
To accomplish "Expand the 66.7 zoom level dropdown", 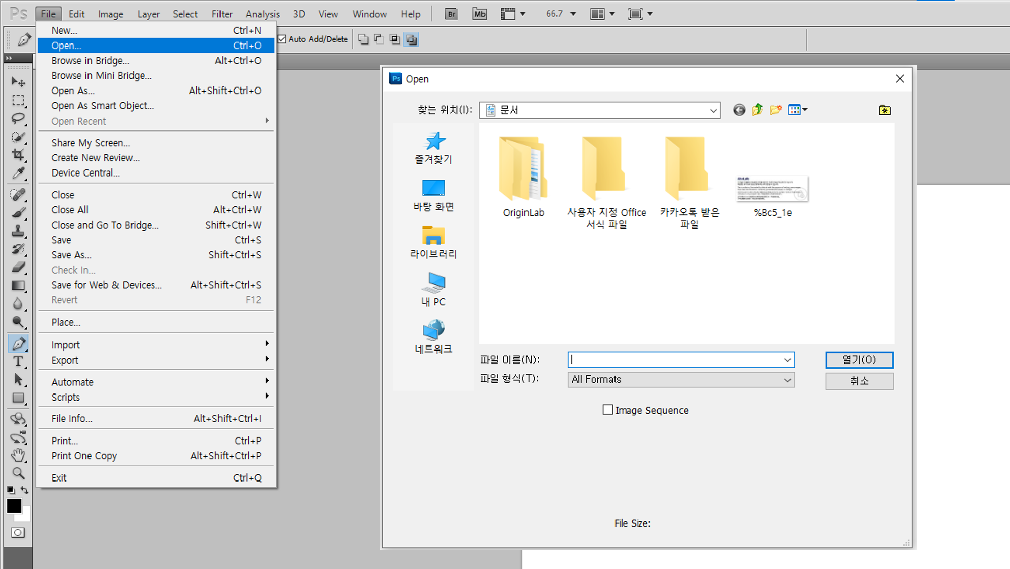I will (x=573, y=14).
